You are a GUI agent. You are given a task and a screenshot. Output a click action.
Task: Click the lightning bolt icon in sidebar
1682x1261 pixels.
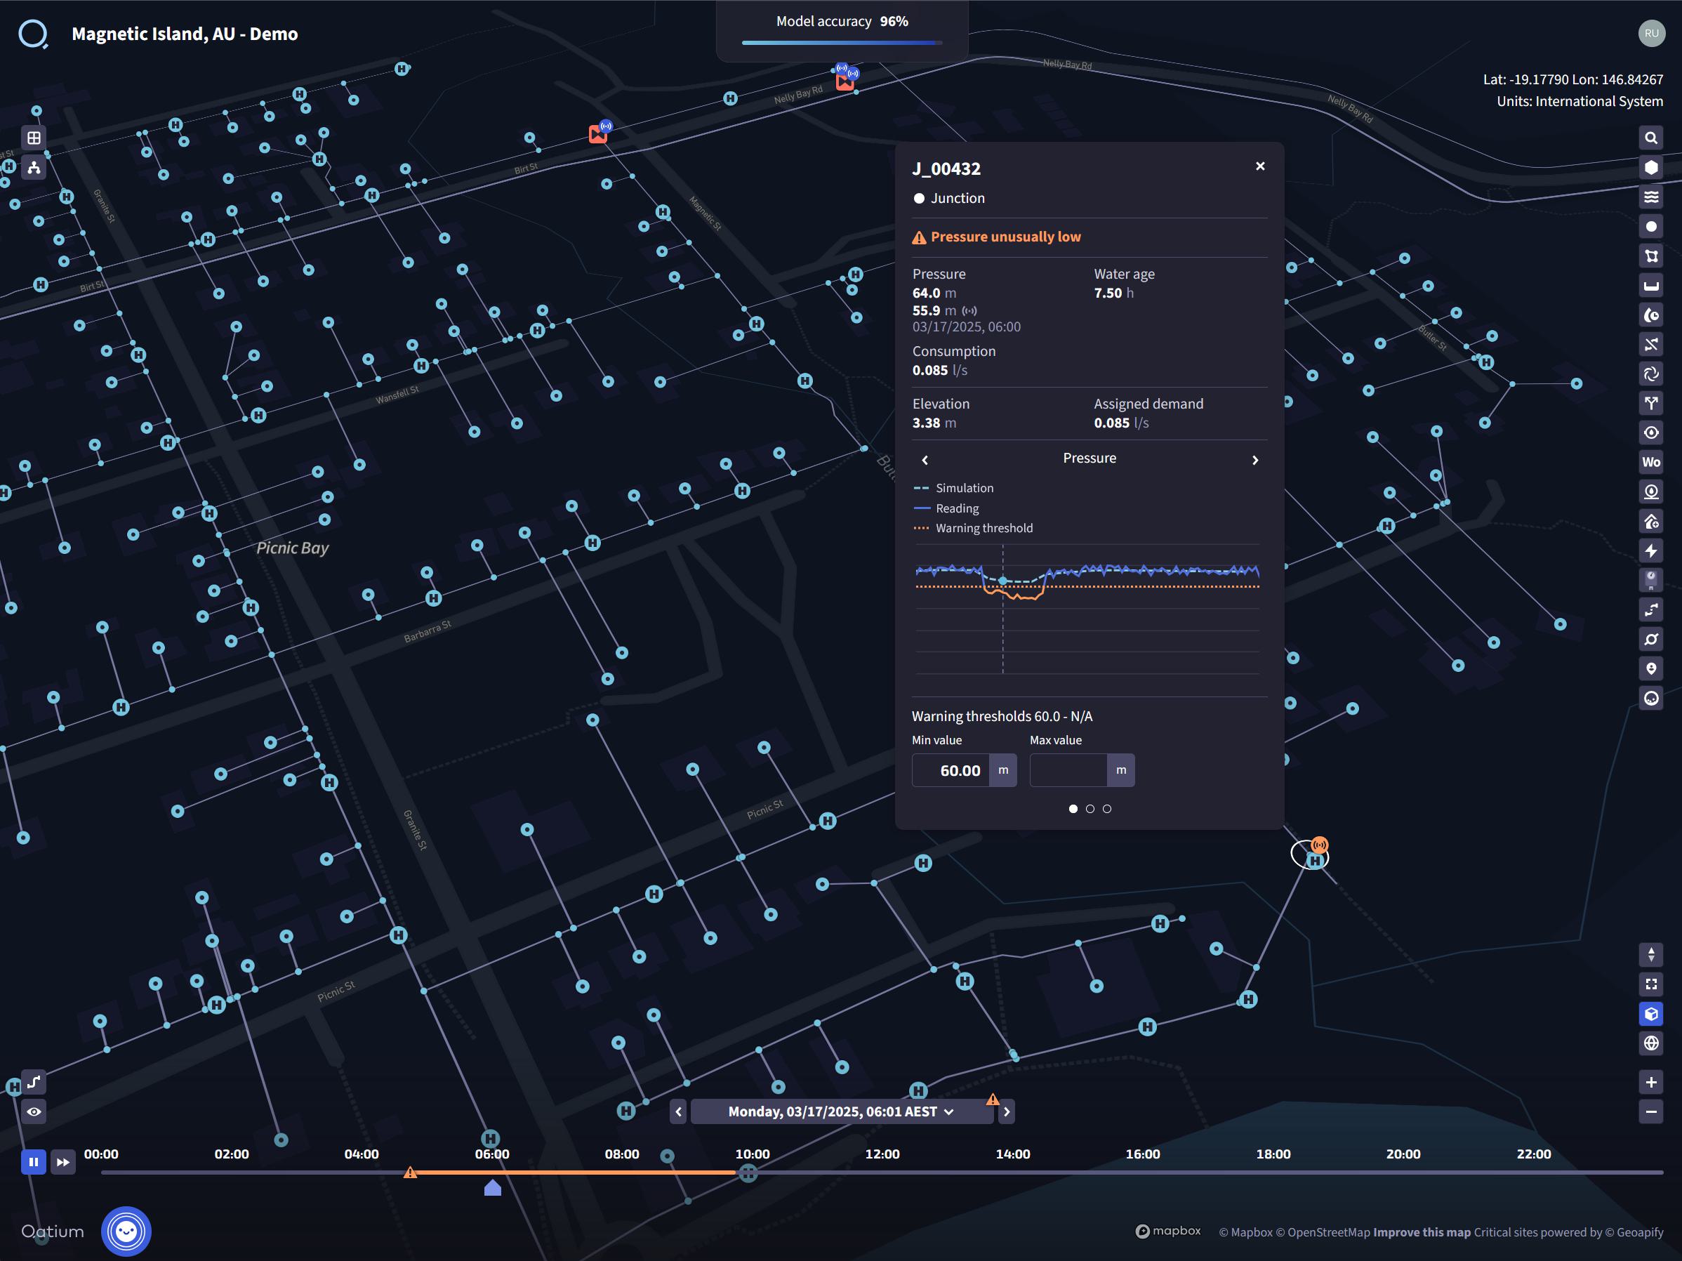coord(1651,550)
